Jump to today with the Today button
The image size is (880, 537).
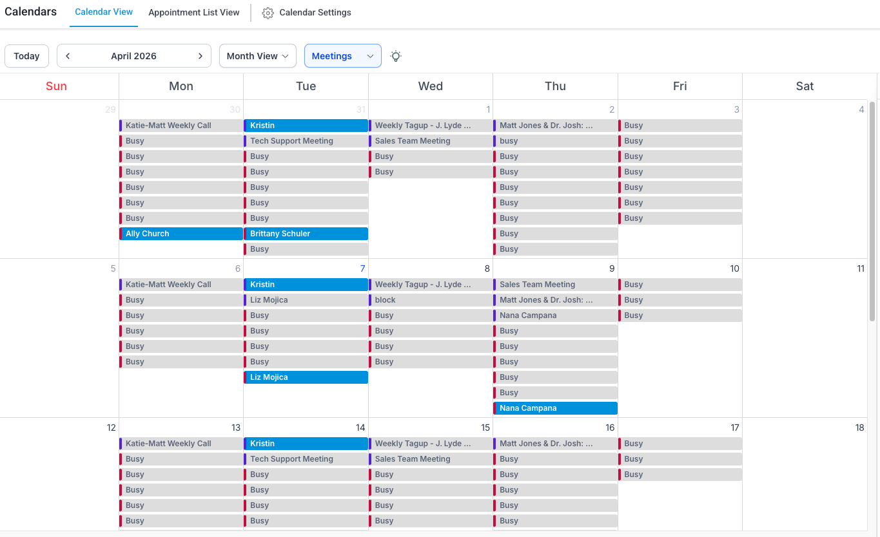click(x=26, y=56)
